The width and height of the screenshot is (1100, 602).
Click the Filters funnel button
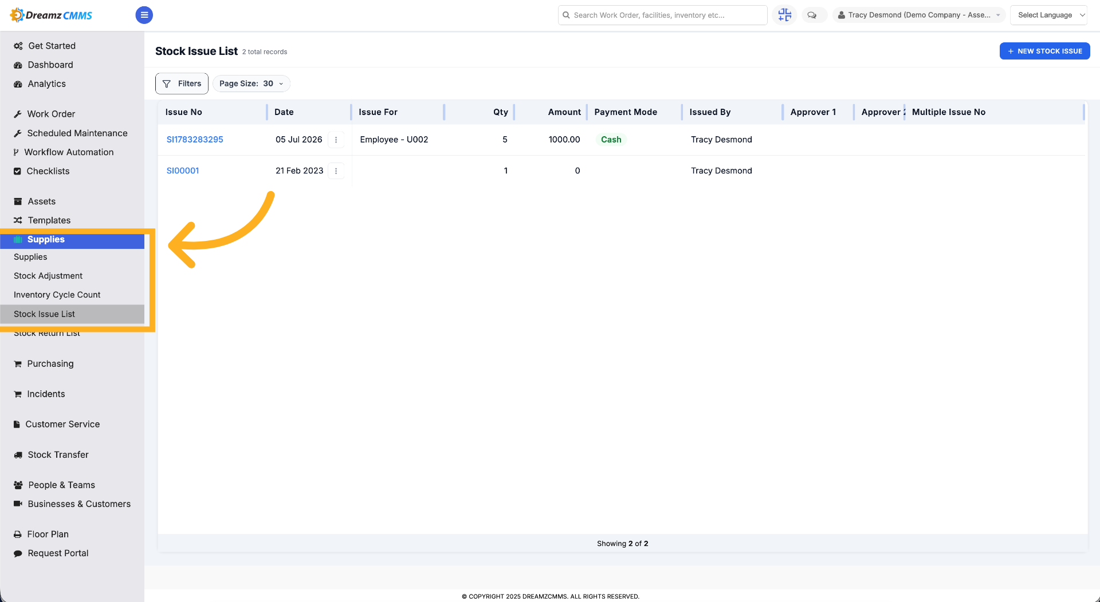(182, 84)
